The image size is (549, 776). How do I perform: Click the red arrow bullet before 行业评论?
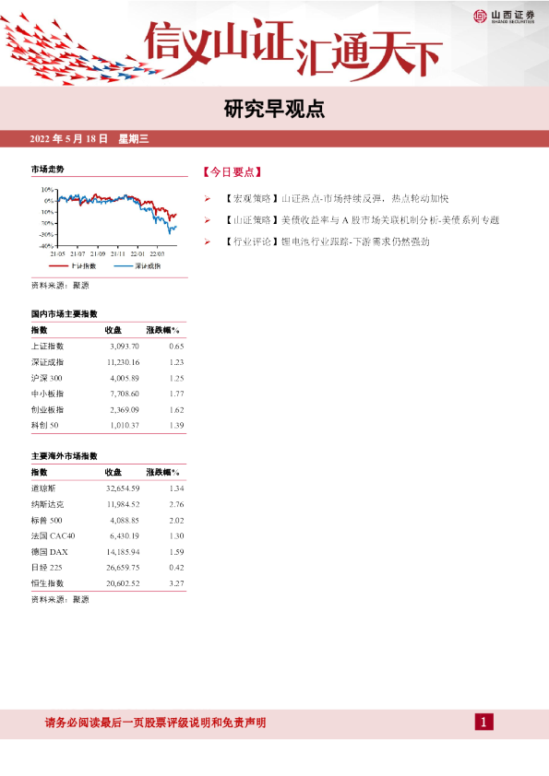point(208,242)
